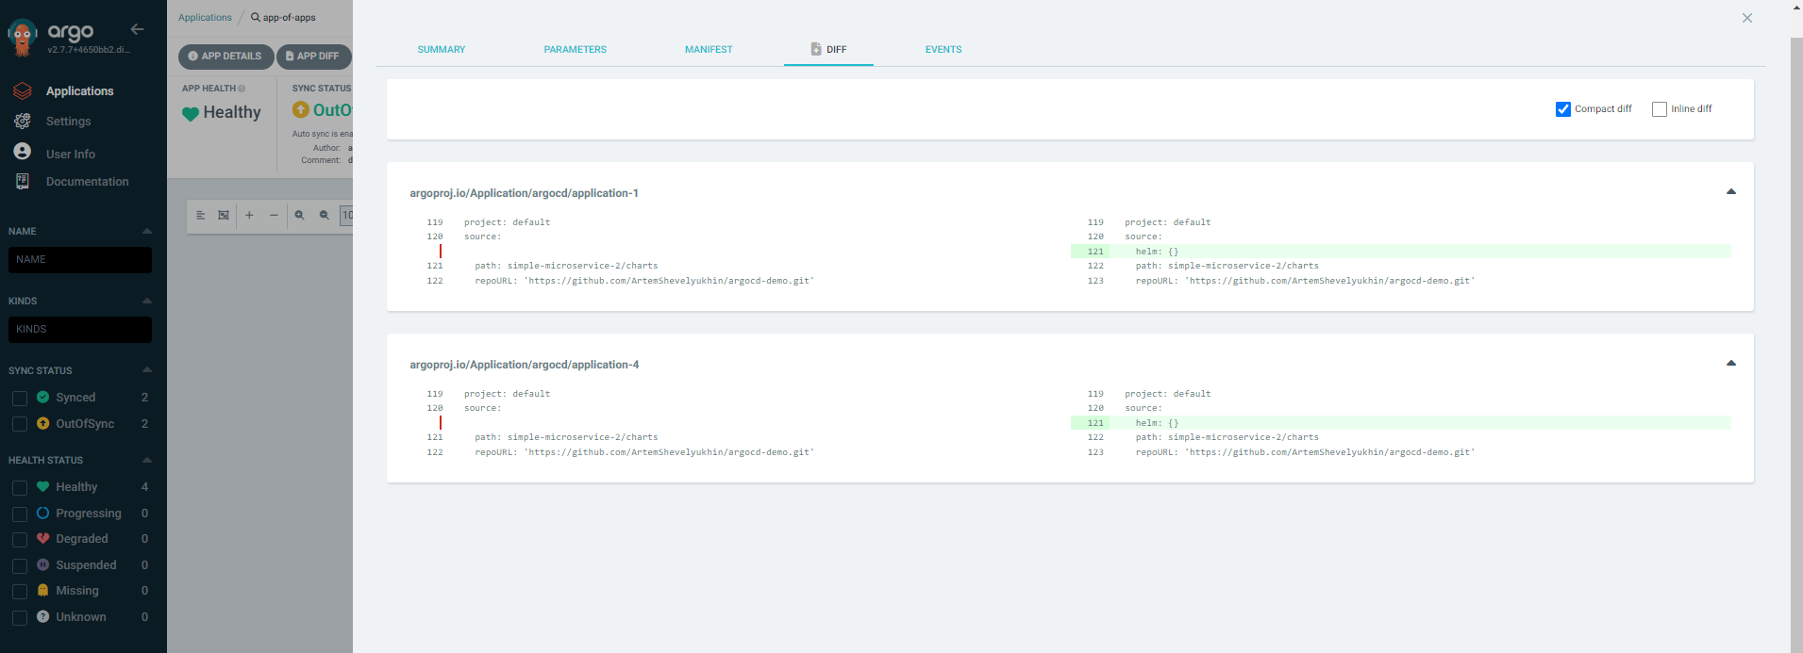
Task: Enable the Inline diff checkbox
Action: [x=1660, y=109]
